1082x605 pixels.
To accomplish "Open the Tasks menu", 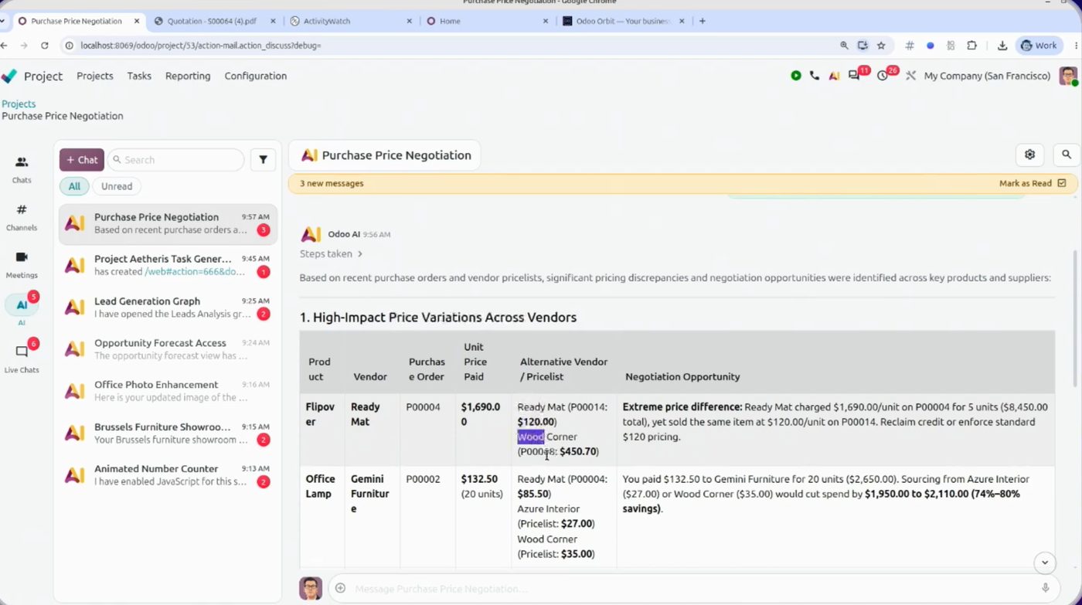I will pos(139,76).
